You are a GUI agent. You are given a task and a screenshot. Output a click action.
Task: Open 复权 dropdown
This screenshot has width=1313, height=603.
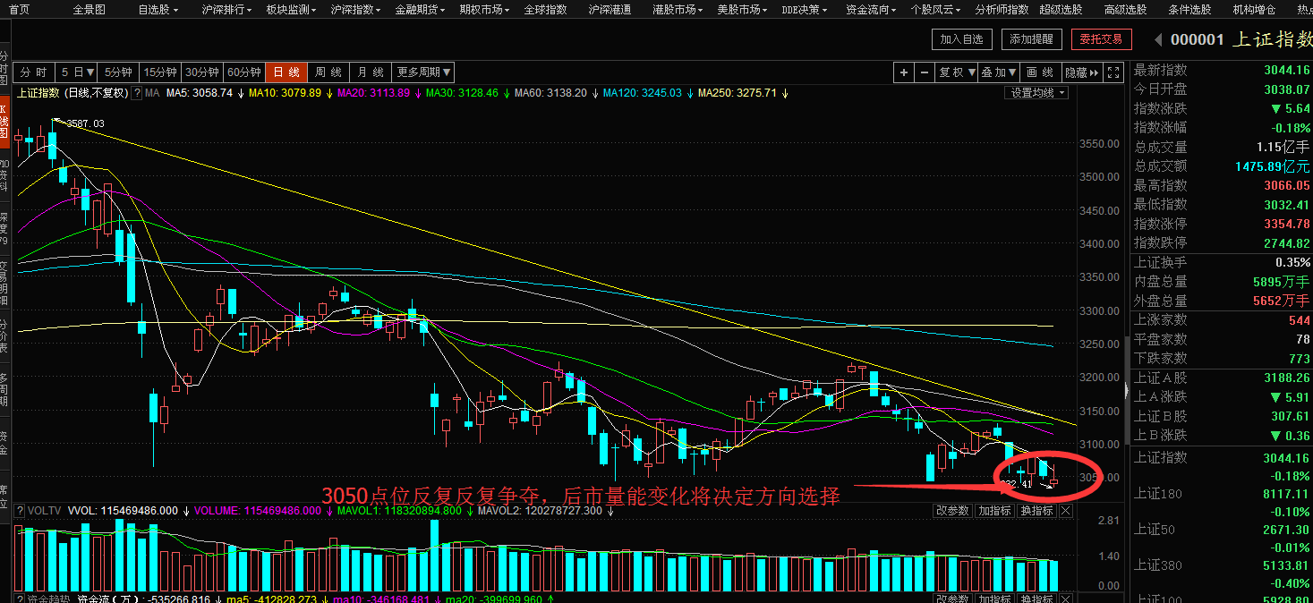[957, 72]
